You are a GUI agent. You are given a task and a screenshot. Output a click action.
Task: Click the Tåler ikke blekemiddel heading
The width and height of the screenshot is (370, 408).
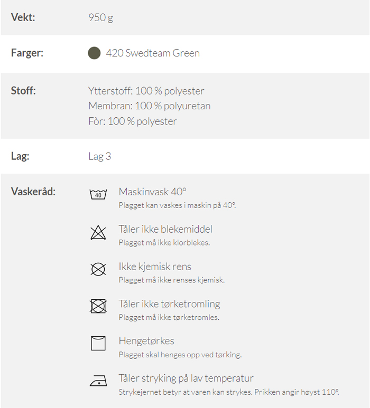point(165,229)
